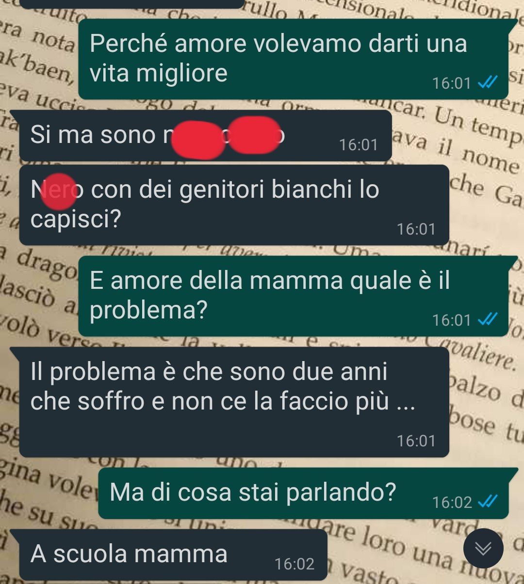The image size is (524, 584).
Task: Select message 'Il problema è che sono due anni'
Action: click(223, 386)
